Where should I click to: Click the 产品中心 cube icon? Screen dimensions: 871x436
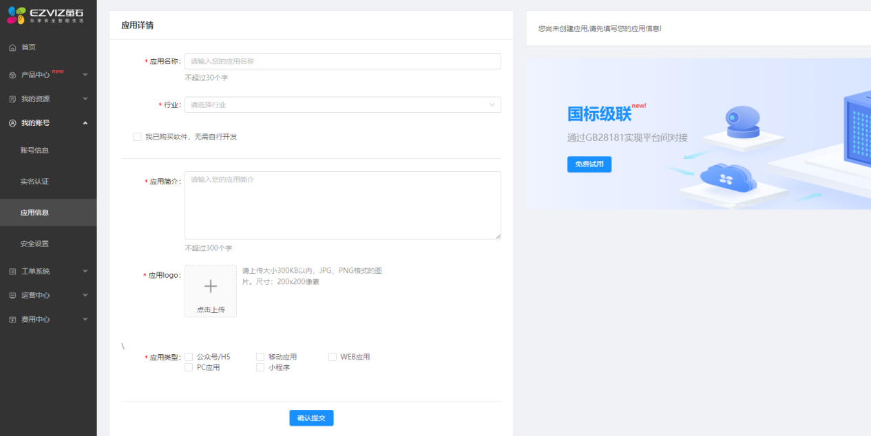click(12, 75)
